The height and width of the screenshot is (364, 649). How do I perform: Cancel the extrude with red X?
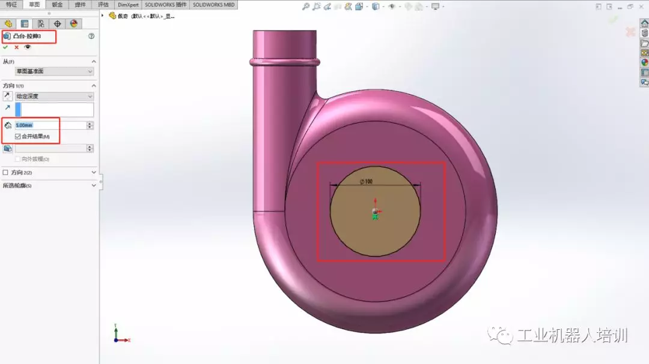tap(17, 47)
